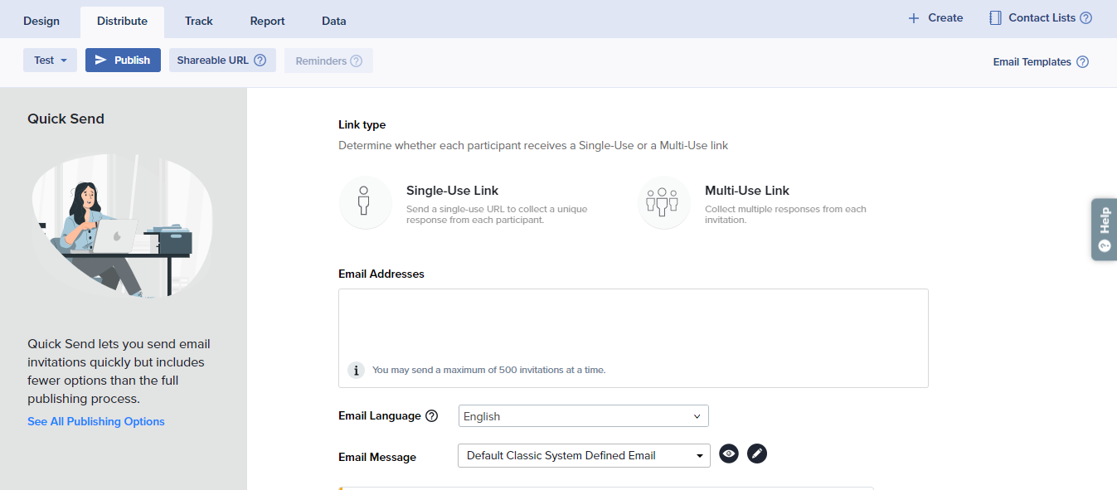Switch to the Design tab
This screenshot has height=490, width=1117.
[41, 22]
